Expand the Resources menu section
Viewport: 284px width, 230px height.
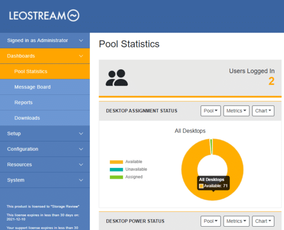[45, 165]
